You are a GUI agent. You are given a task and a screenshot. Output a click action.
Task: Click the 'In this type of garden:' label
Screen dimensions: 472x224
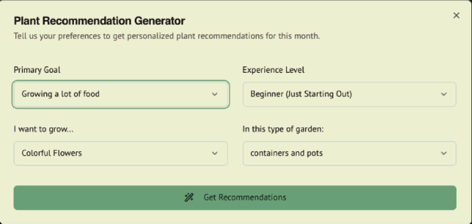coord(283,129)
